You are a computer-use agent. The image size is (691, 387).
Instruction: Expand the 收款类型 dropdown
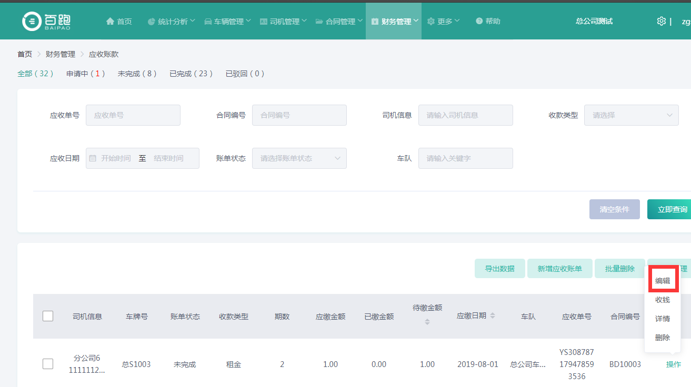pyautogui.click(x=631, y=115)
